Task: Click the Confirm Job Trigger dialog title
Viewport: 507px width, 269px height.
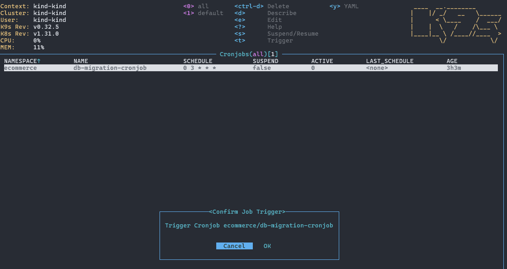Action: pos(247,212)
